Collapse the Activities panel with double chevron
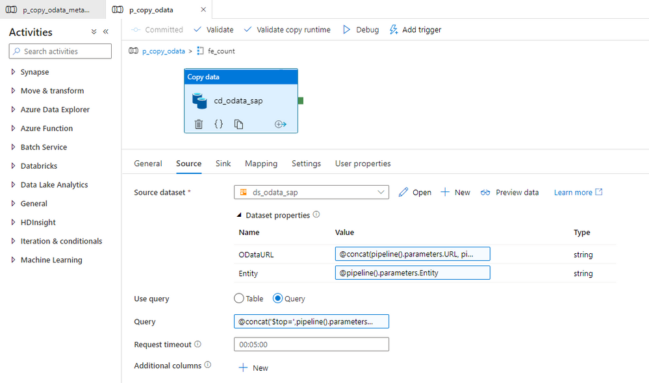Viewport: 649px width, 383px height. coord(106,32)
